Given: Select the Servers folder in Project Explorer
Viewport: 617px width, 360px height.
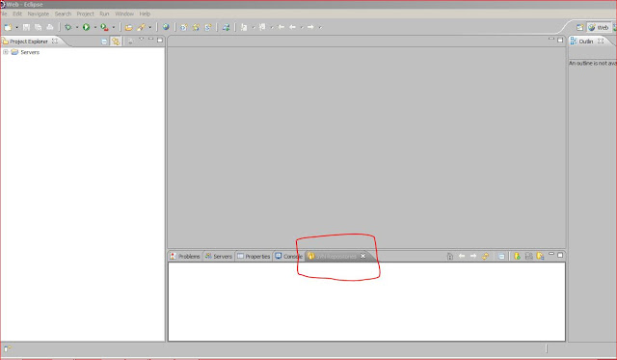Looking at the screenshot, I should [30, 52].
